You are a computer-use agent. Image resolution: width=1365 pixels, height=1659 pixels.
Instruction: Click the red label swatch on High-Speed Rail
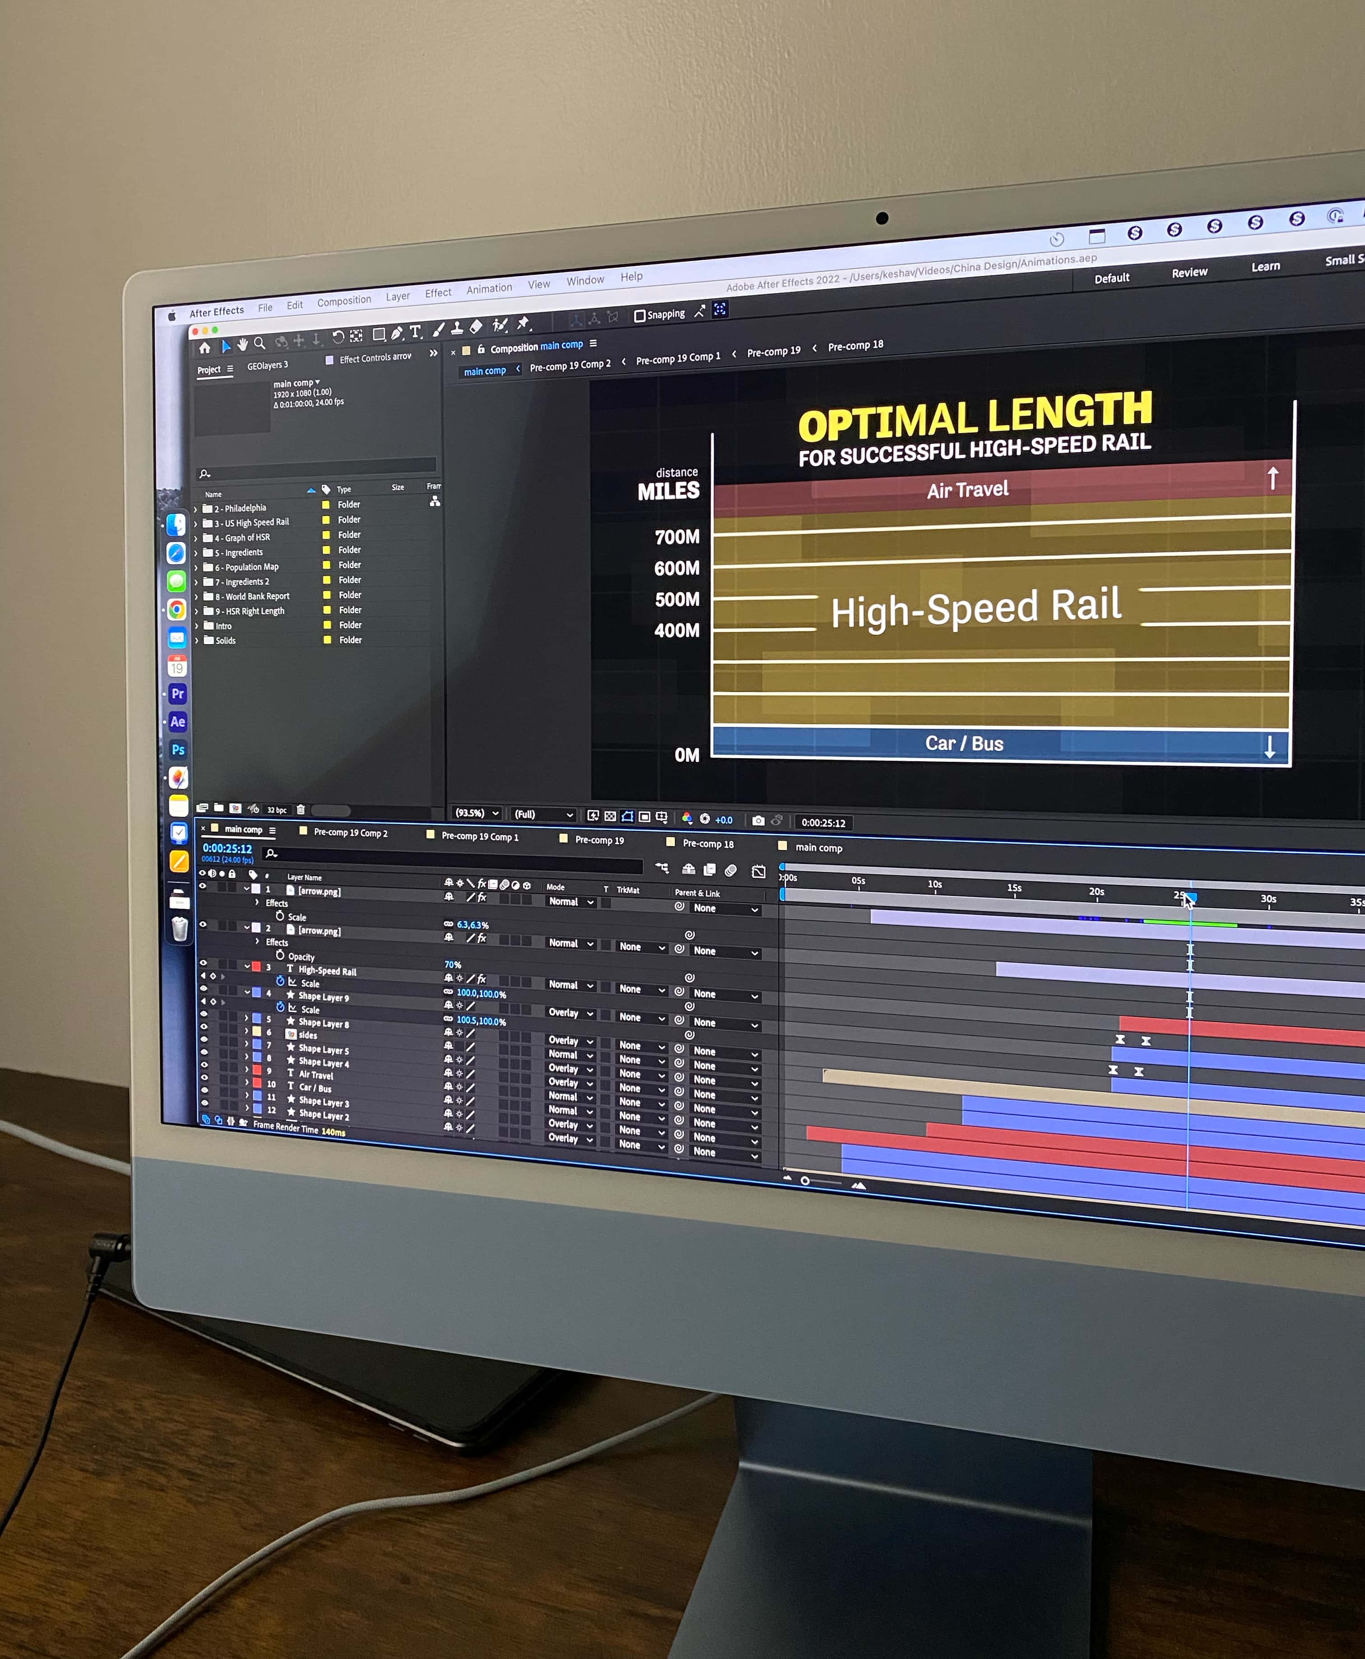pyautogui.click(x=256, y=966)
